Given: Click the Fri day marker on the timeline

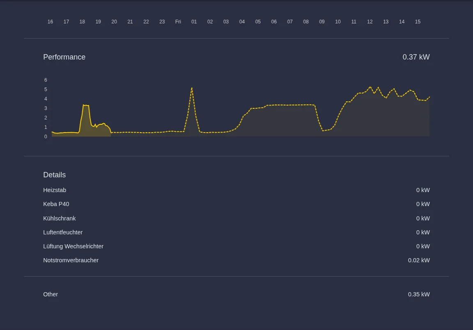Looking at the screenshot, I should point(178,22).
